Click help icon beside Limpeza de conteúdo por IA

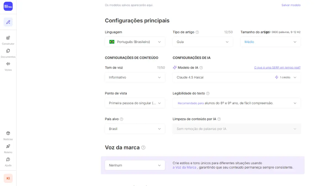point(219,119)
